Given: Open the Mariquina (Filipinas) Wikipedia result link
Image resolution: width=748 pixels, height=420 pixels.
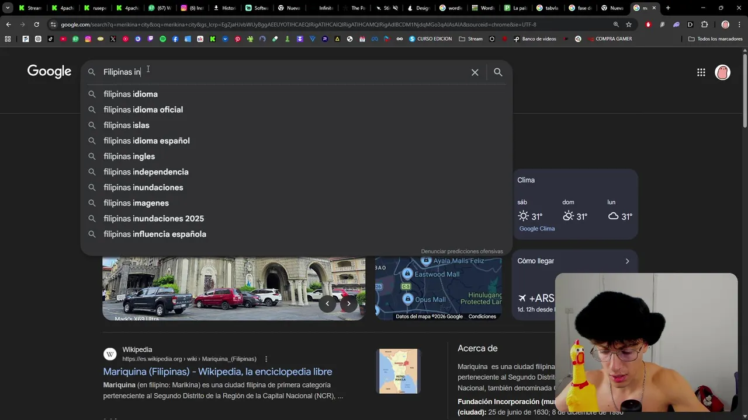Looking at the screenshot, I should (217, 372).
